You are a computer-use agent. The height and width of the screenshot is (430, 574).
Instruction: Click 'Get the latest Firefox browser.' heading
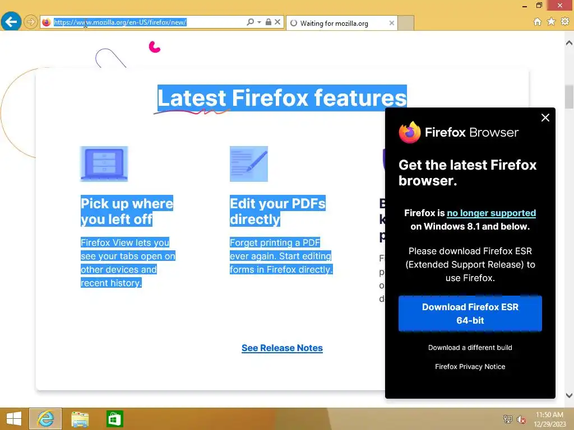click(467, 172)
